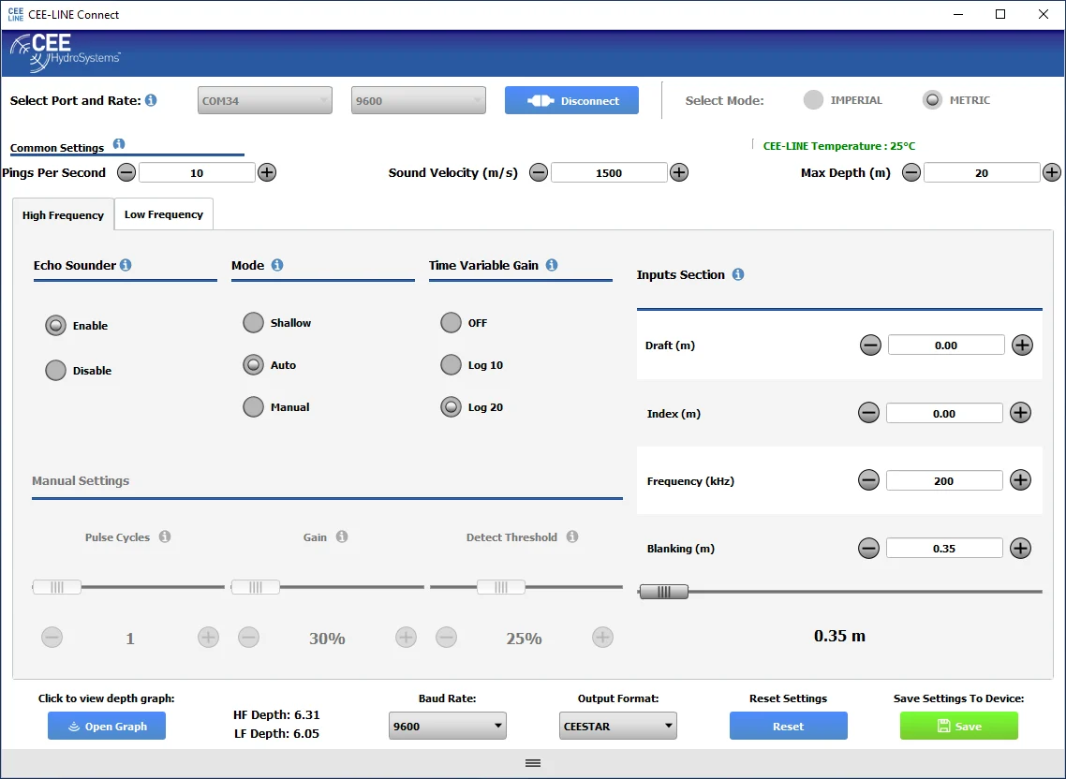Decrease Max Depth with minus icon
The height and width of the screenshot is (779, 1066).
coord(911,172)
